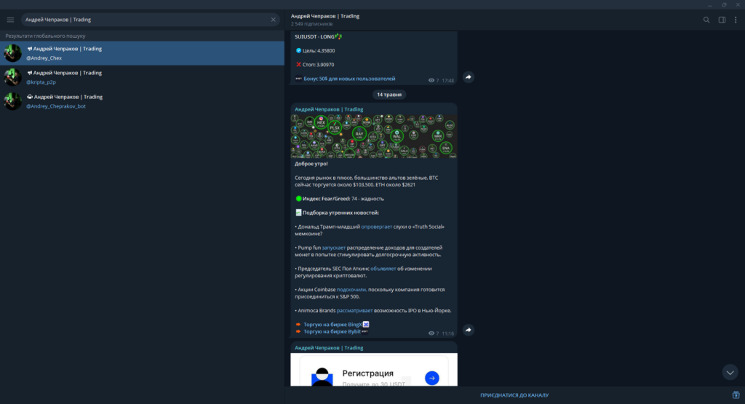
Task: Open the объявляет news link
Action: 383,269
